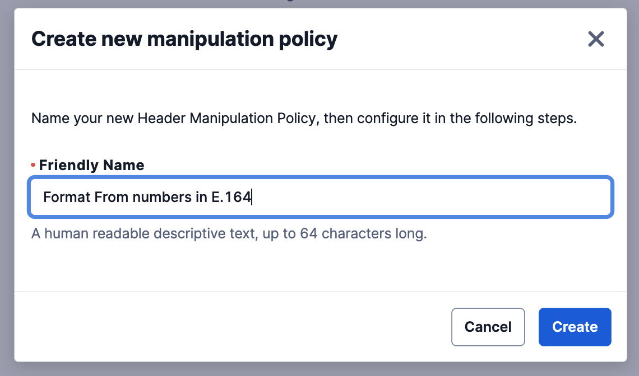Click the red required indicator dot
639x376 pixels.
tap(32, 164)
